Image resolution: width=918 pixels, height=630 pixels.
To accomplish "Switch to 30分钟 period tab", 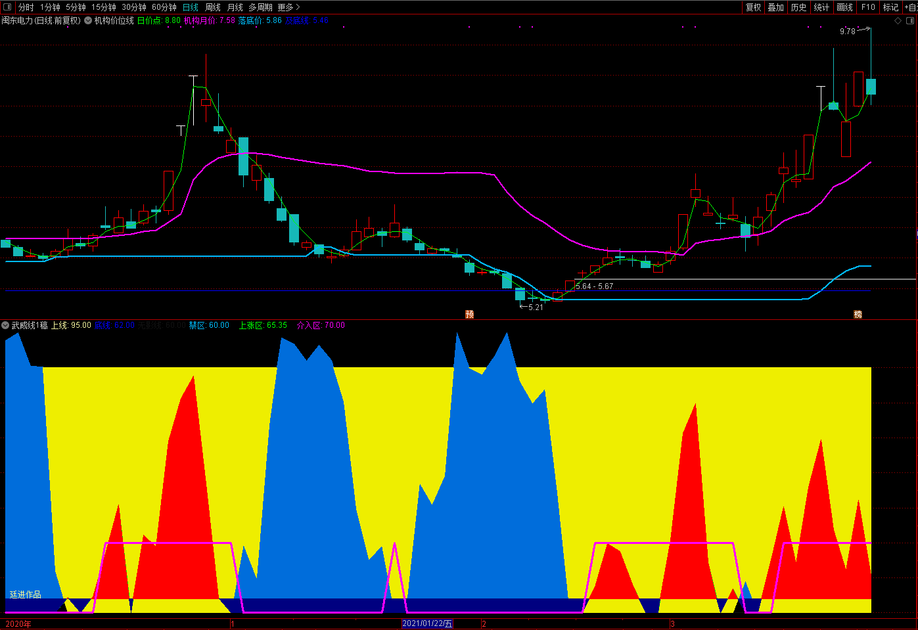I will pyautogui.click(x=134, y=7).
